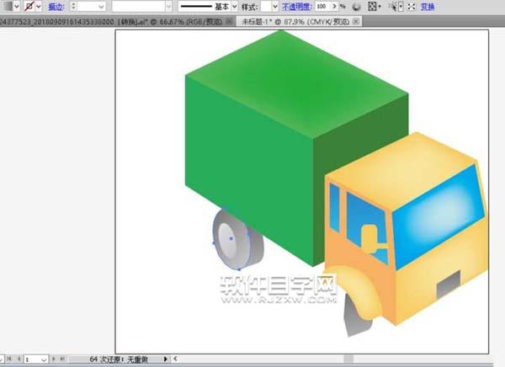Close the 未标题-1 document tab
The image size is (505, 367).
point(356,22)
